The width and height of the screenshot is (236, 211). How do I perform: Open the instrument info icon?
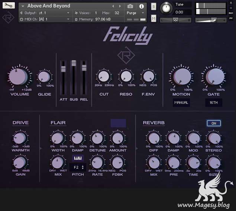pos(141,6)
